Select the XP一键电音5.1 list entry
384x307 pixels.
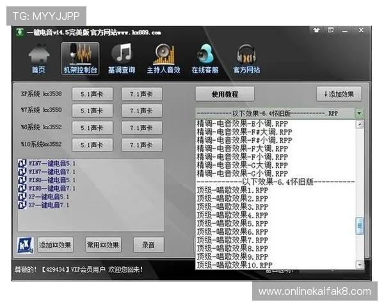(x=44, y=196)
